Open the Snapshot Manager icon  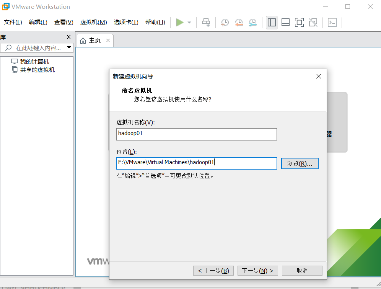point(253,23)
